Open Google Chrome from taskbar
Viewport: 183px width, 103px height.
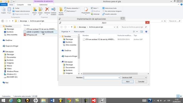[69, 100]
